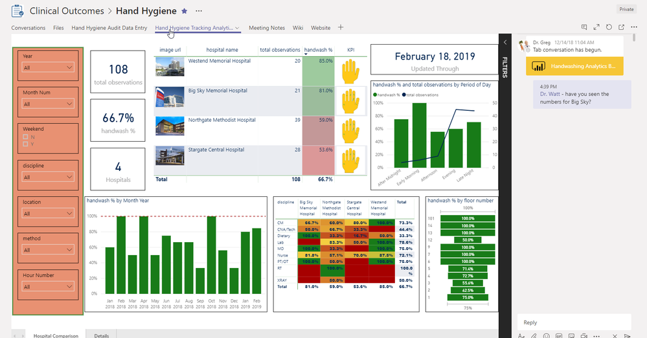This screenshot has width=647, height=338.
Task: Expand the Hand Hygiene Tracking Analytics tab chevron
Action: tap(237, 28)
